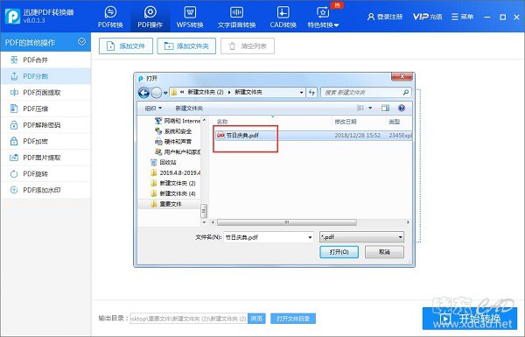
Task: Switch to WPS转换 tab
Action: [x=190, y=17]
